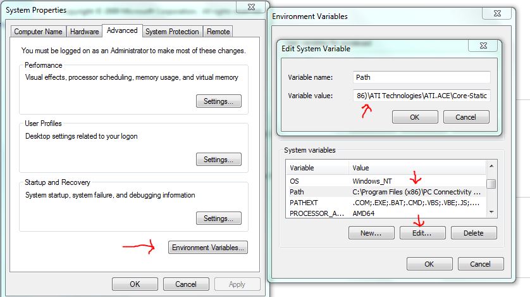Click the system variables list scroll-up arrow

coord(491,168)
